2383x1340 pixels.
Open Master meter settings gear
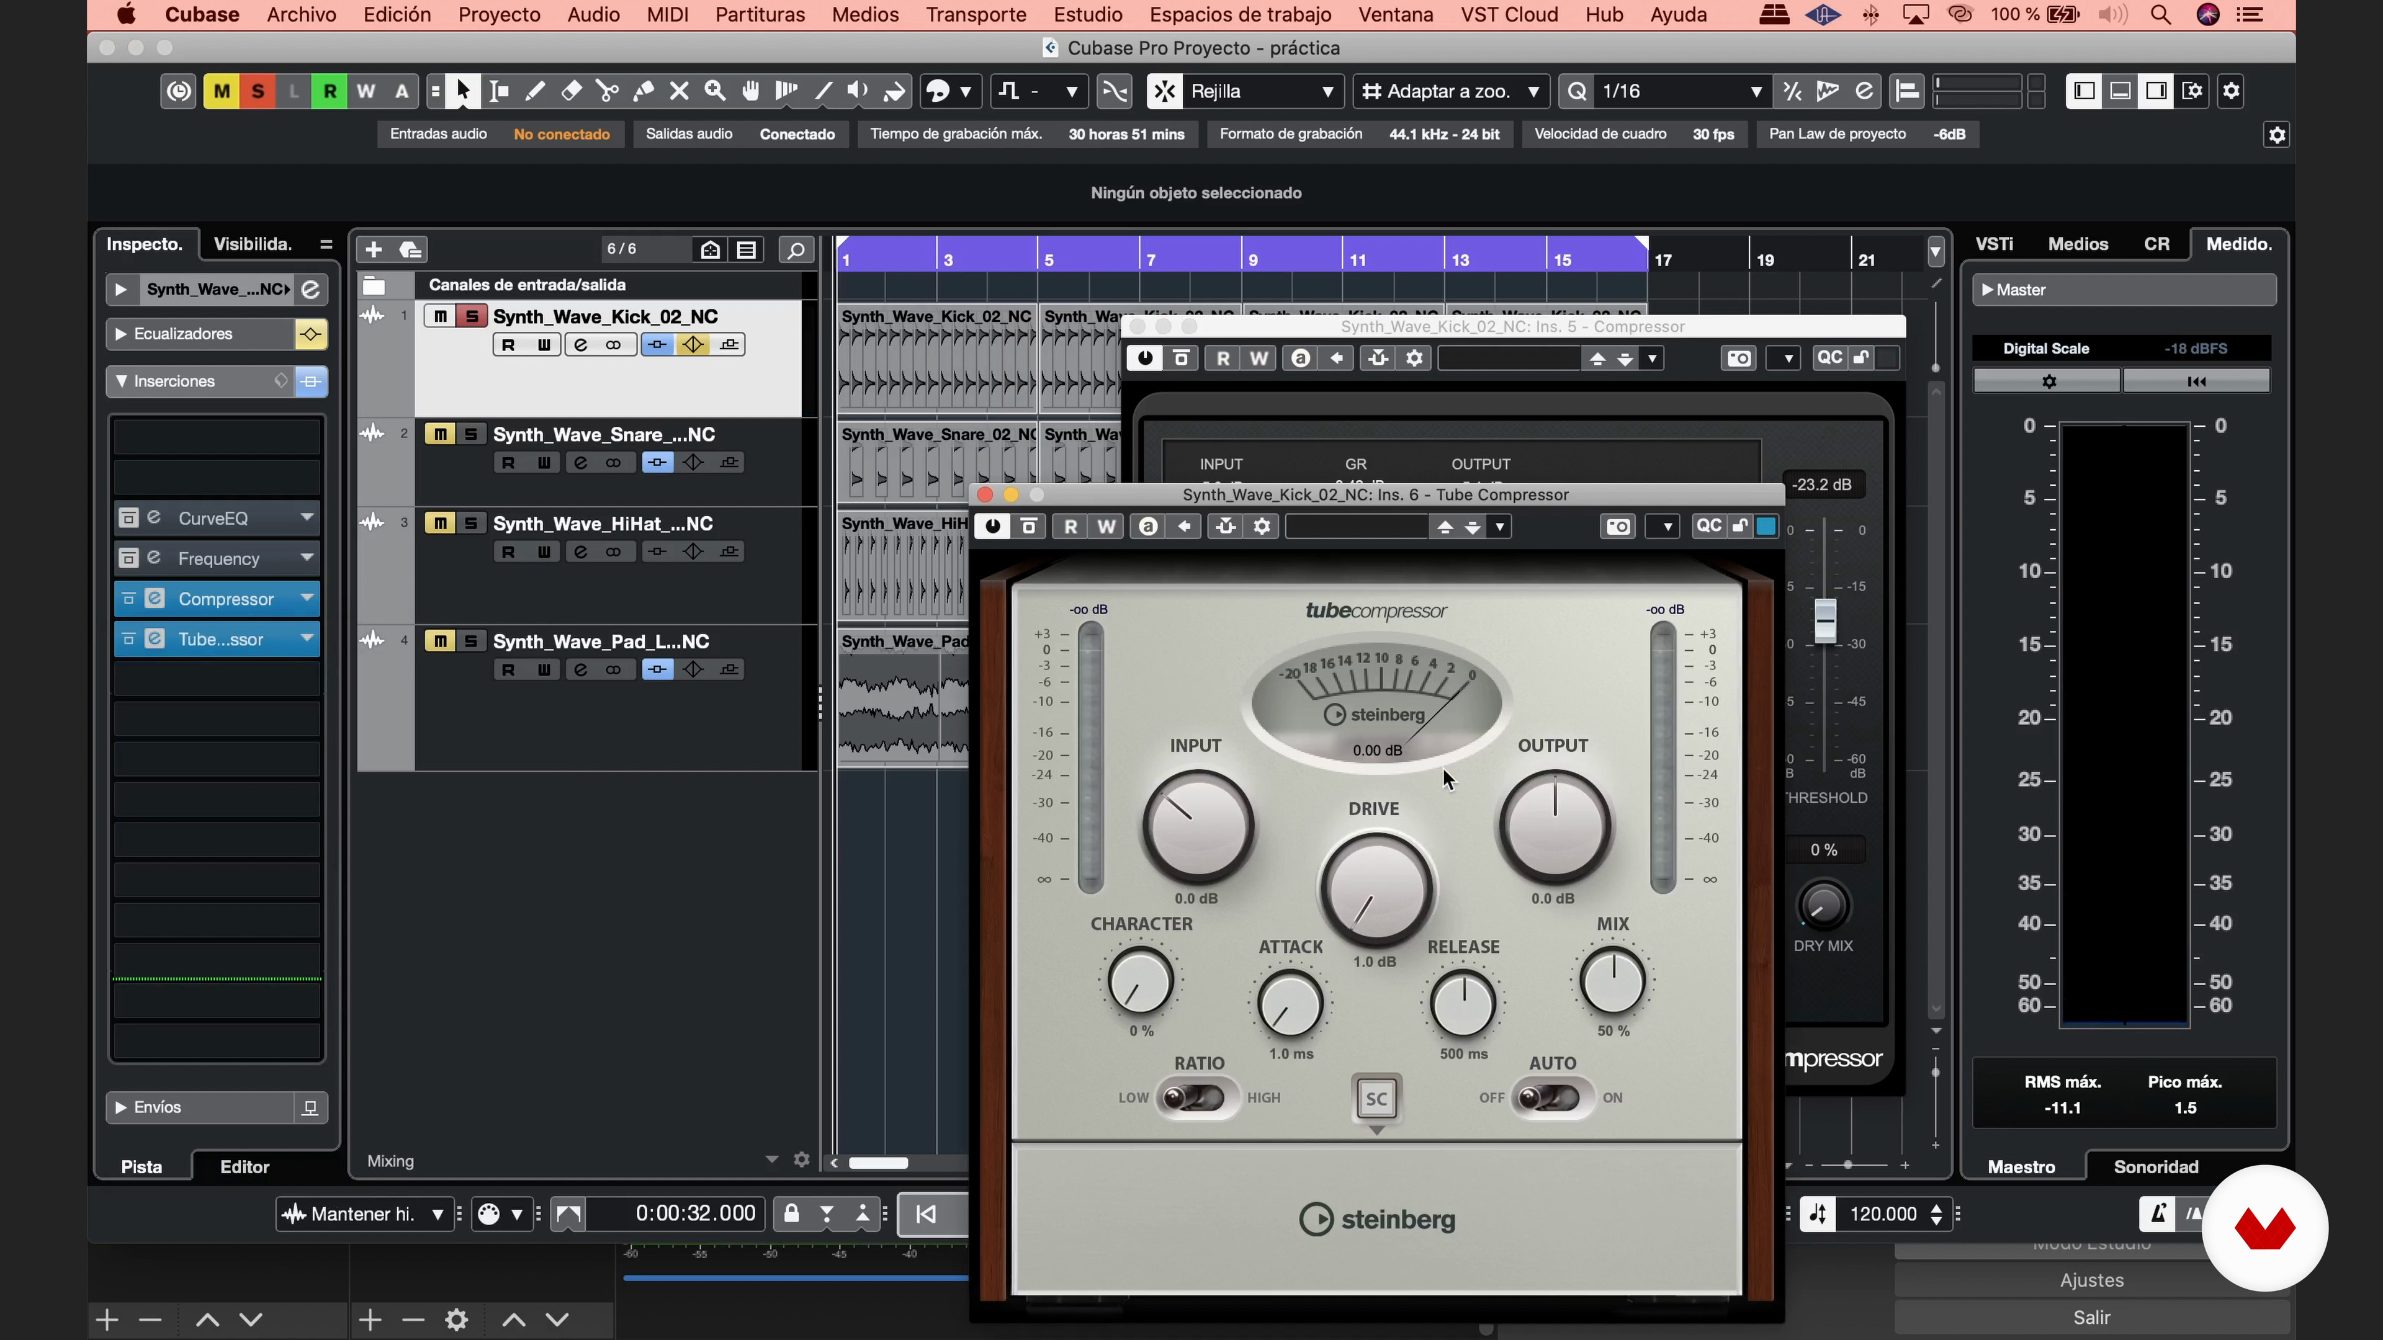tap(2048, 381)
